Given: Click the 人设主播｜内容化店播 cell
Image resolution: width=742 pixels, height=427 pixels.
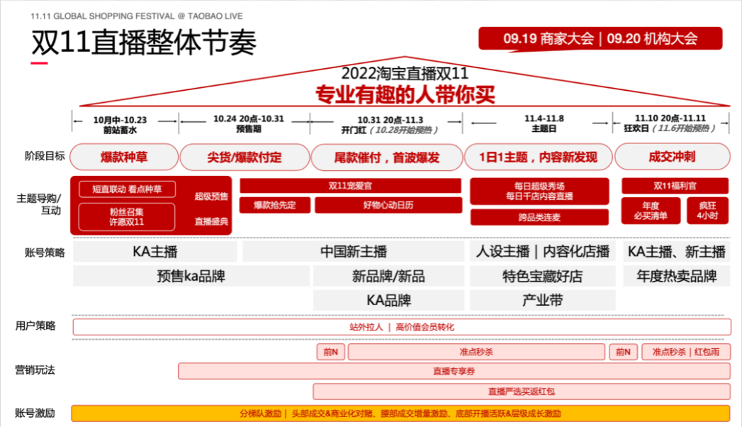Looking at the screenshot, I should pos(543,251).
